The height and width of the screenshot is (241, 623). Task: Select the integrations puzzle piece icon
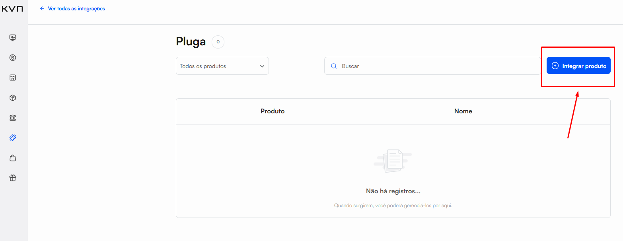point(13,138)
